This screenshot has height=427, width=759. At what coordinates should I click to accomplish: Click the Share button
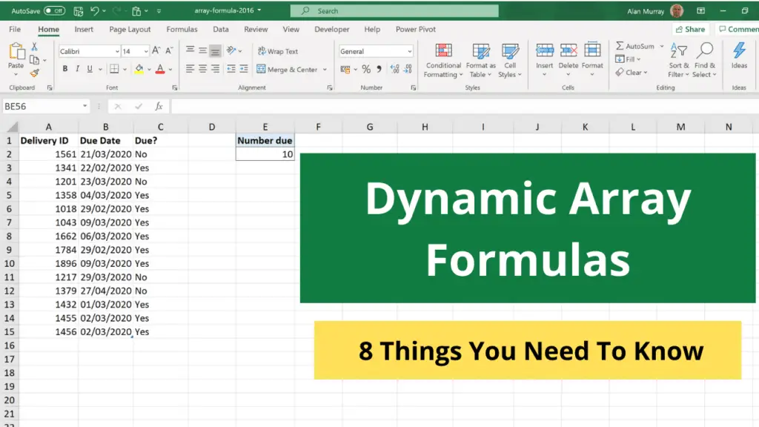(x=690, y=30)
